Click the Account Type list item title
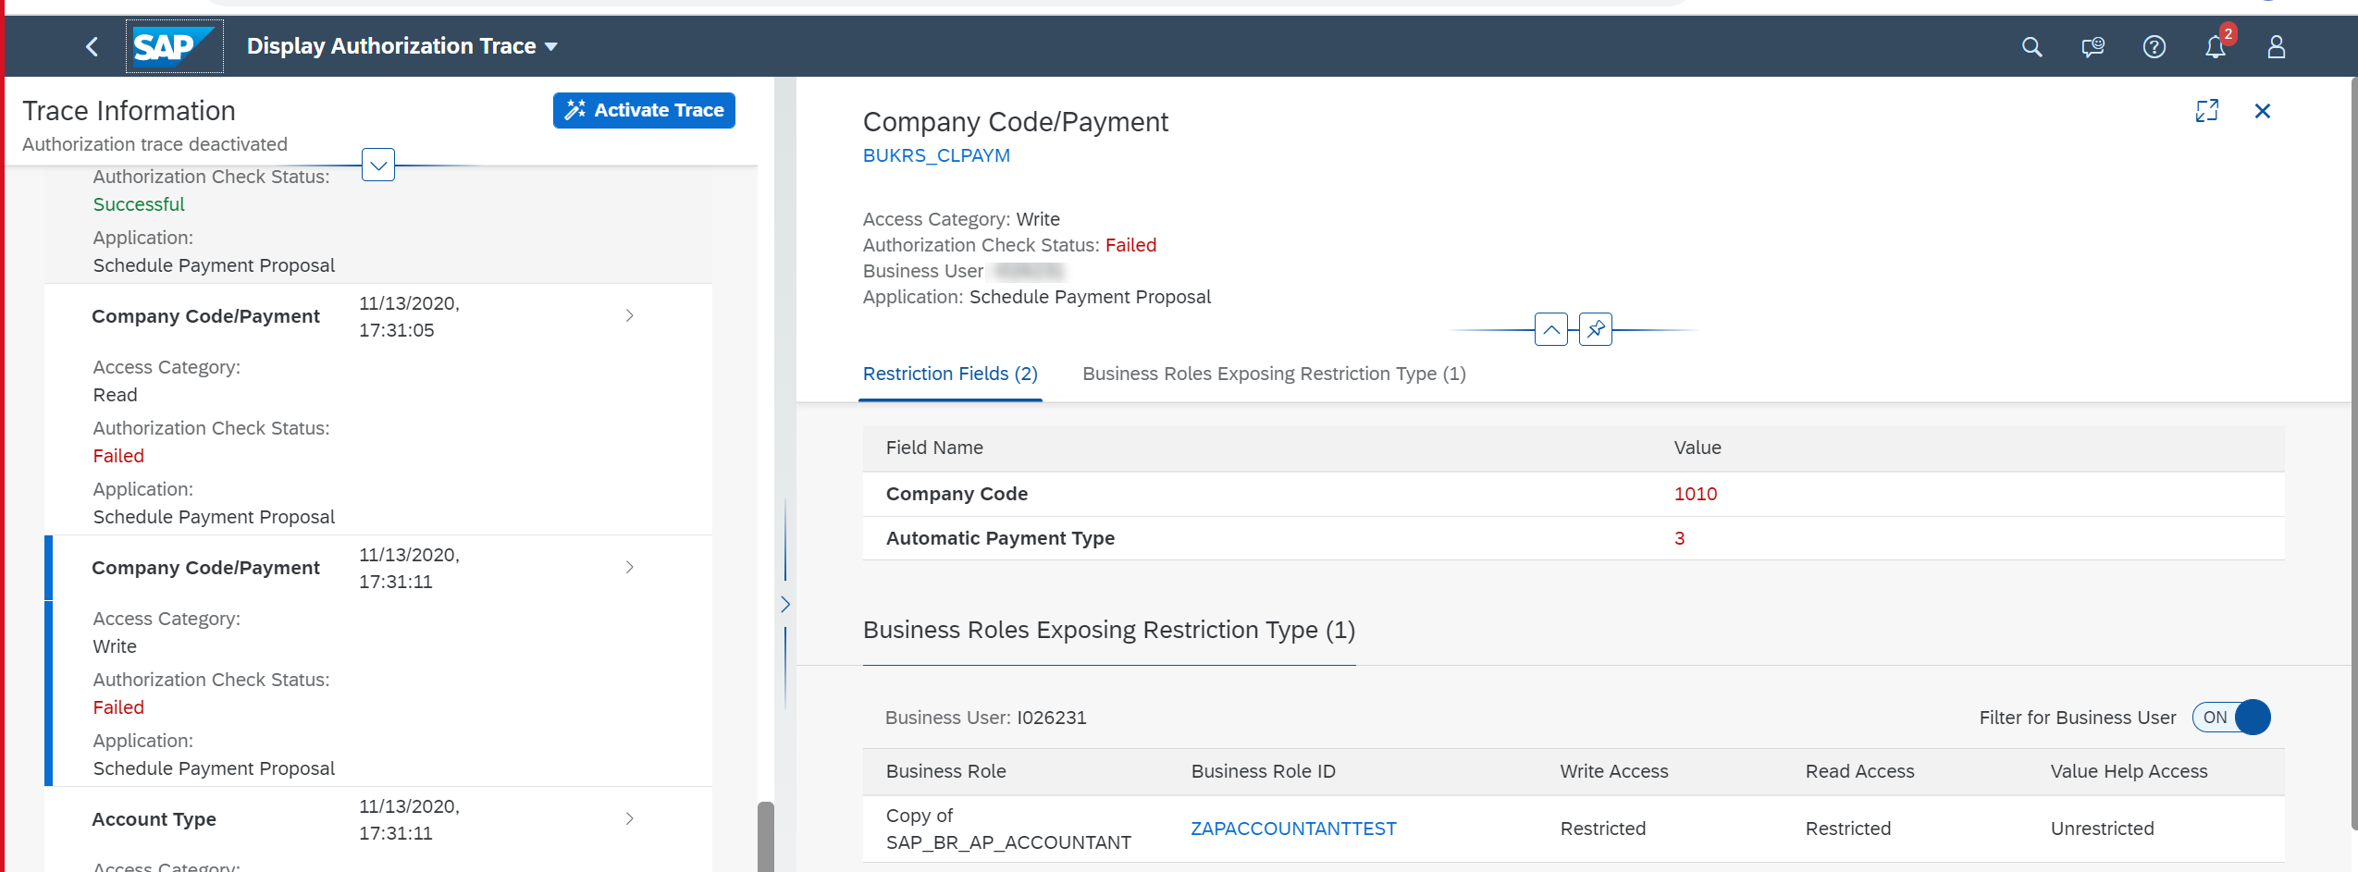Screen dimensions: 2358x872 (154, 819)
